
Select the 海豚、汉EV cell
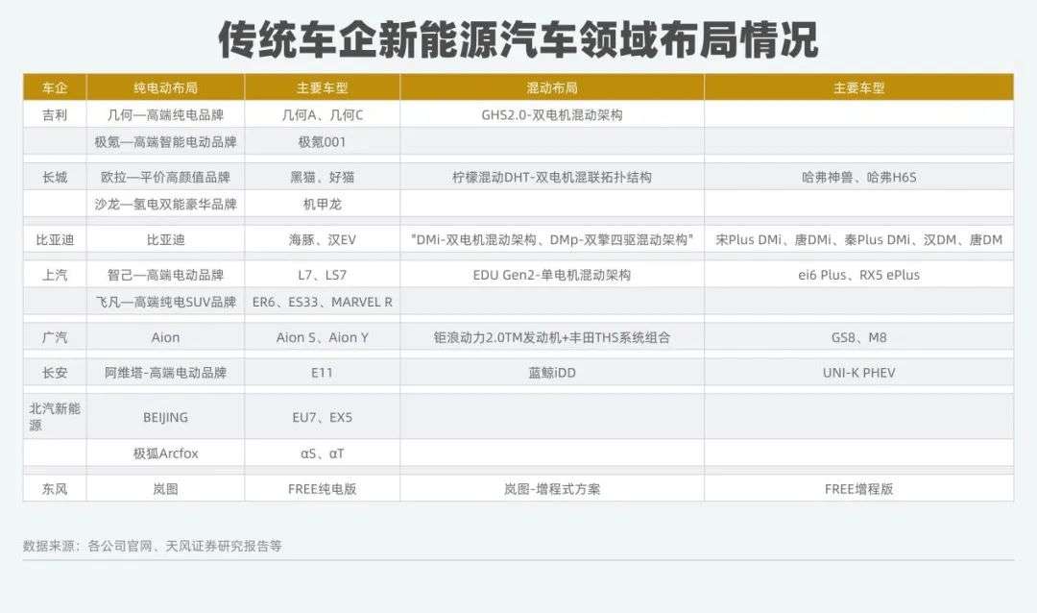[322, 239]
